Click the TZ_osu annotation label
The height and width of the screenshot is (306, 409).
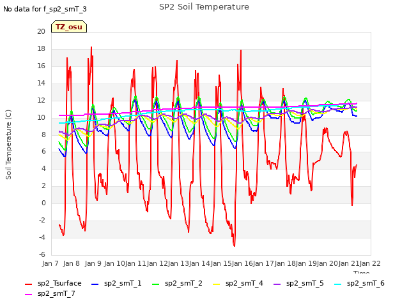click(x=69, y=27)
